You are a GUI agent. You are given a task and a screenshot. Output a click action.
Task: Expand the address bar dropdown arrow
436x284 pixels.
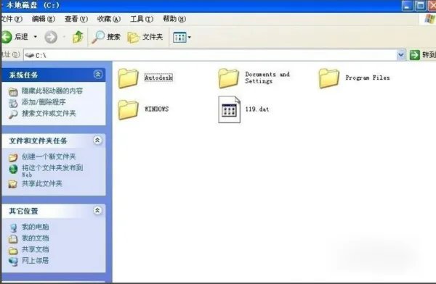pyautogui.click(x=400, y=55)
